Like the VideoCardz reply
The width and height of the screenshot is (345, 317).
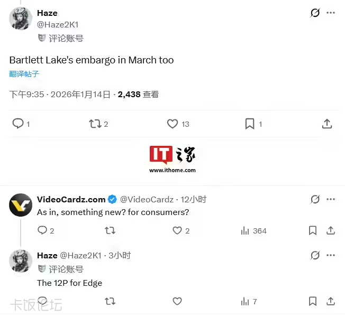click(177, 230)
